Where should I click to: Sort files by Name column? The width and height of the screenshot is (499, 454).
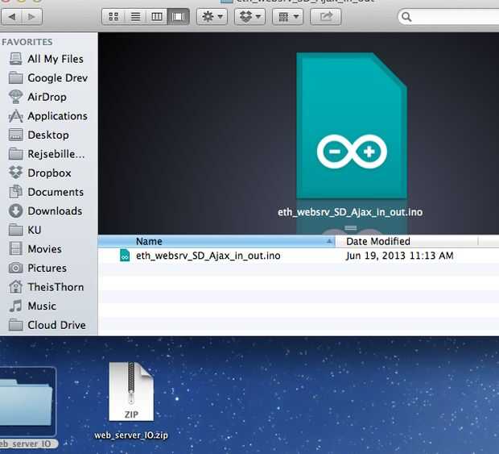(x=217, y=241)
